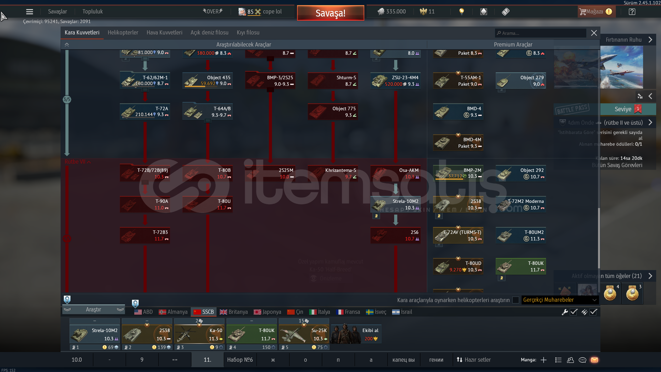Click the right chevrons of Araştır bar
The image size is (661, 372).
pyautogui.click(x=120, y=310)
